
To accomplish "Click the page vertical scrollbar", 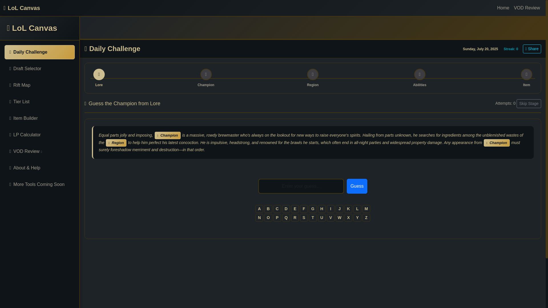I will 547,129.
